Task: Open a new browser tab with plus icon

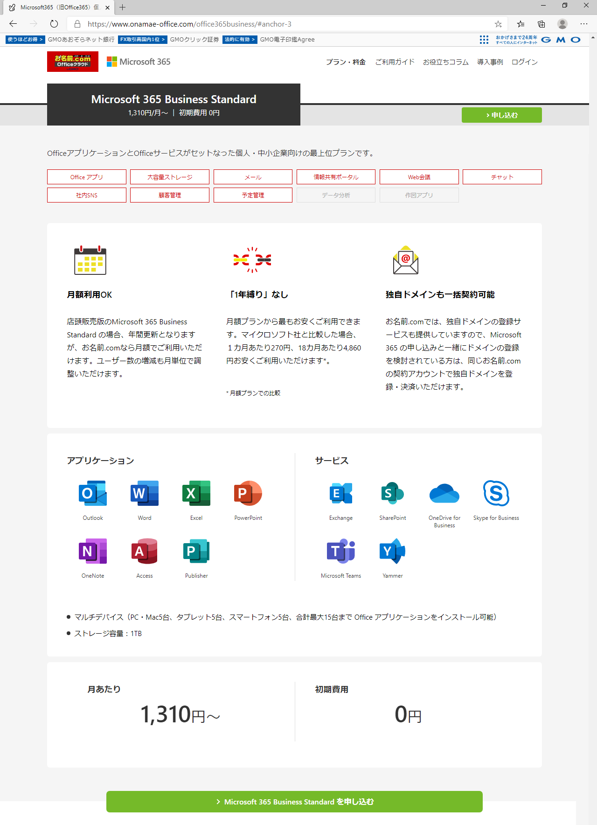Action: point(122,7)
